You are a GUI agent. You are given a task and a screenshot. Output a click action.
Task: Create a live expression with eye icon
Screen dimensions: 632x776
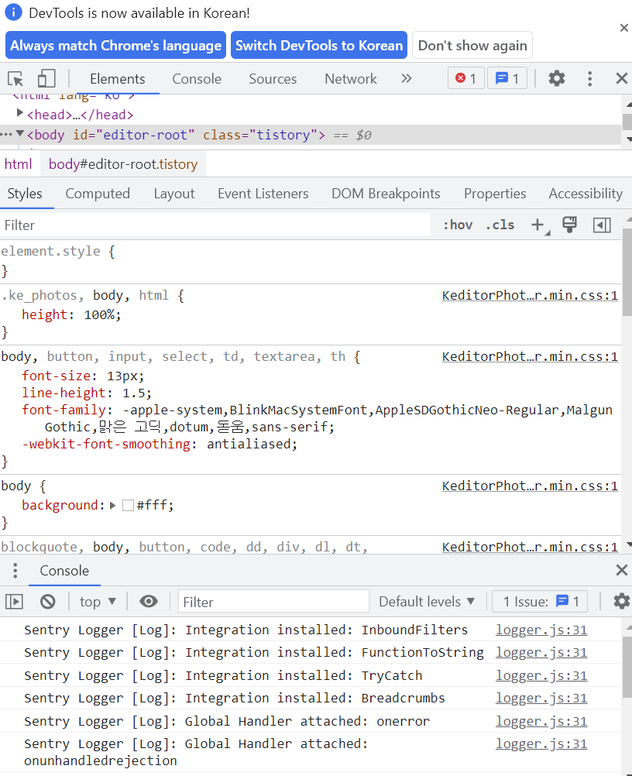click(149, 601)
